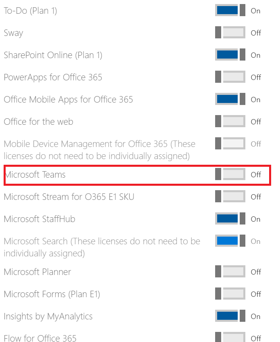The height and width of the screenshot is (342, 280).
Task: Turn on the Microsoft Planner toggle
Action: pyautogui.click(x=230, y=272)
